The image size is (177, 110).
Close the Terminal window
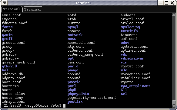tap(172, 3)
